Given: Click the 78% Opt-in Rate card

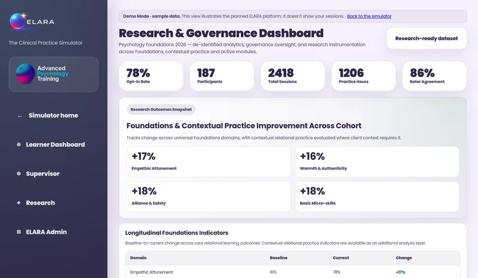Looking at the screenshot, I should pyautogui.click(x=151, y=76).
